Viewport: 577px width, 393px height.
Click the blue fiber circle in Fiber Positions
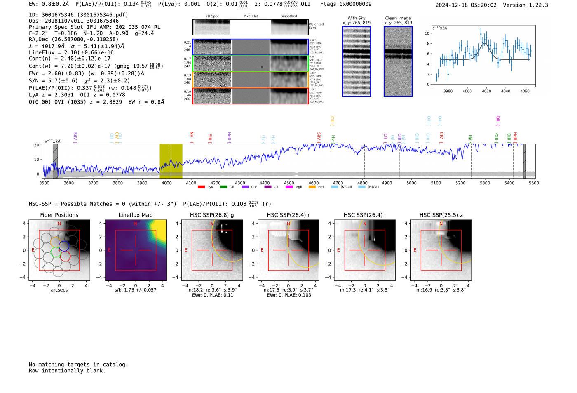[64, 246]
